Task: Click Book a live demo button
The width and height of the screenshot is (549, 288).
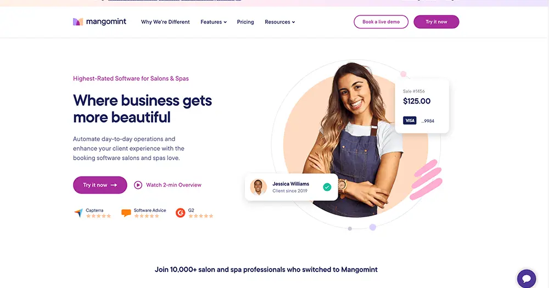Action: coord(381,22)
